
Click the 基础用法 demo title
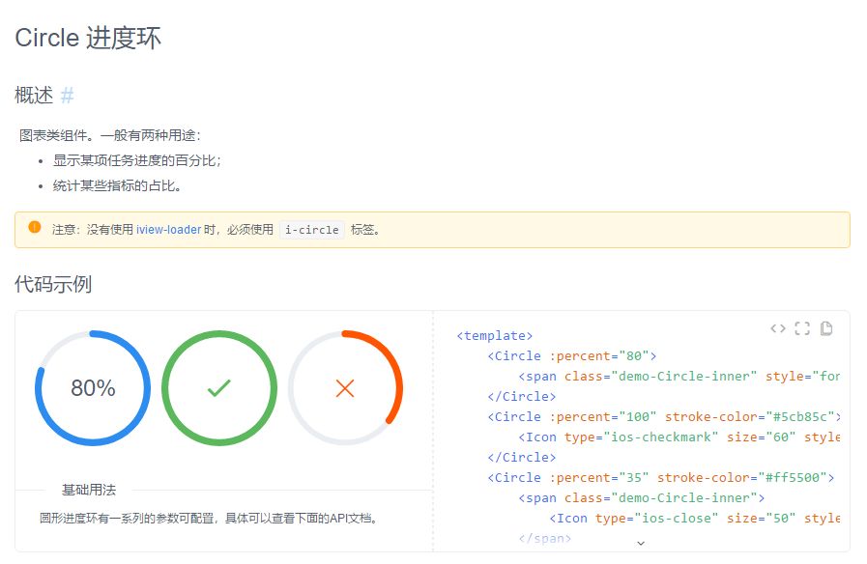pos(89,490)
